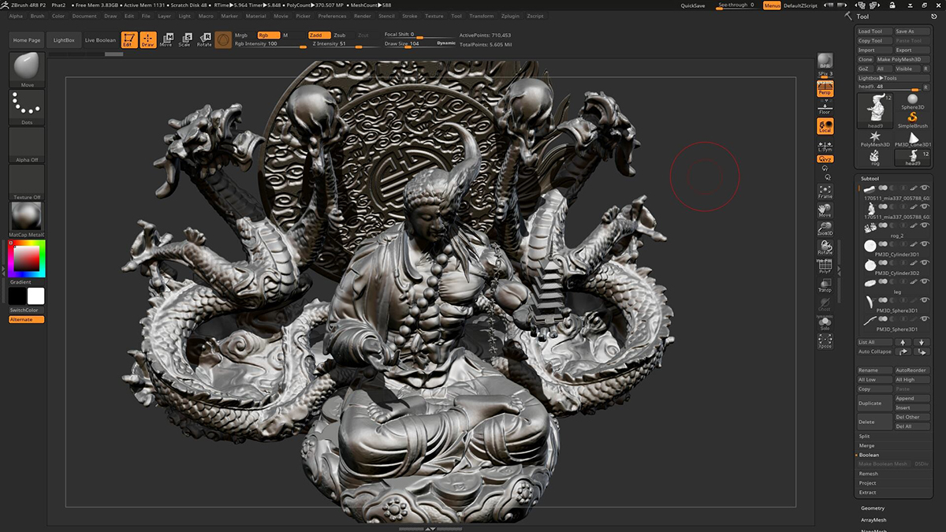Screen dimensions: 946x532
Task: Click the Duplicate subtool button
Action: 874,403
